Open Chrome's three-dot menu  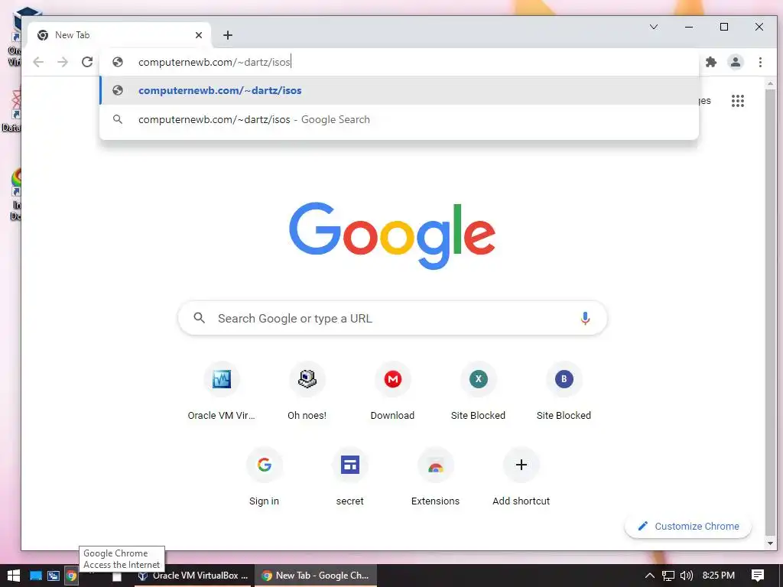click(761, 62)
